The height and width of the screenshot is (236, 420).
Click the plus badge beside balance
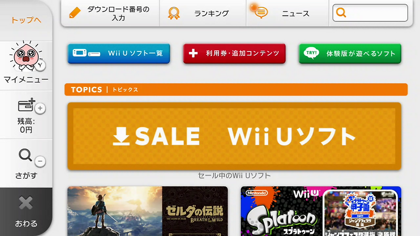tap(40, 109)
